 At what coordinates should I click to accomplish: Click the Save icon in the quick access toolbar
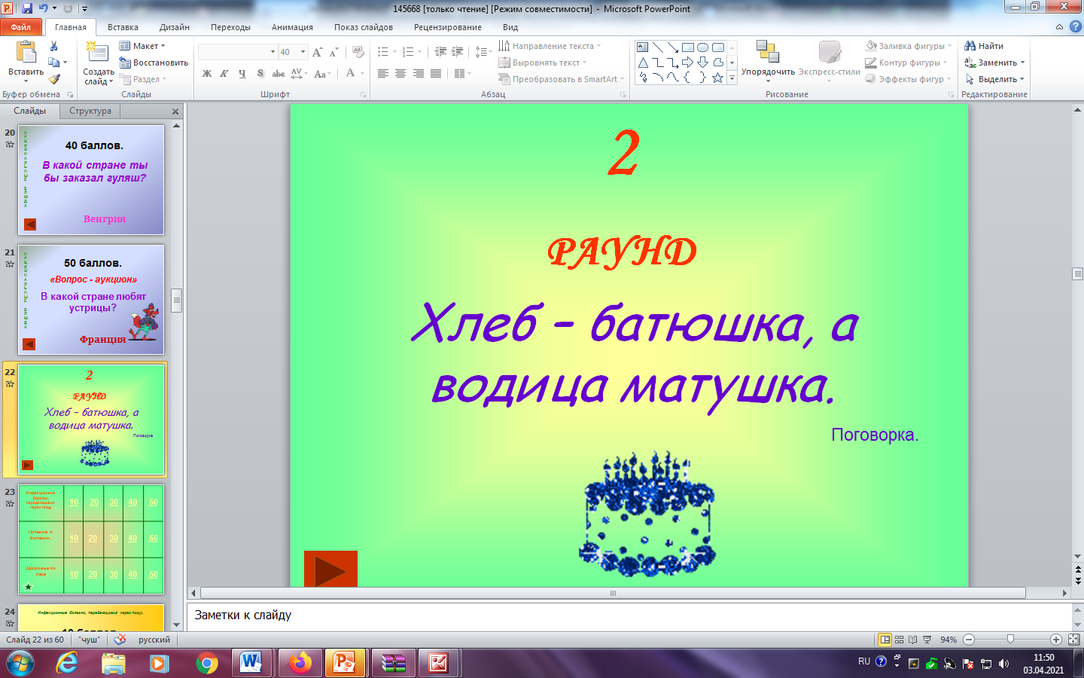coord(27,8)
